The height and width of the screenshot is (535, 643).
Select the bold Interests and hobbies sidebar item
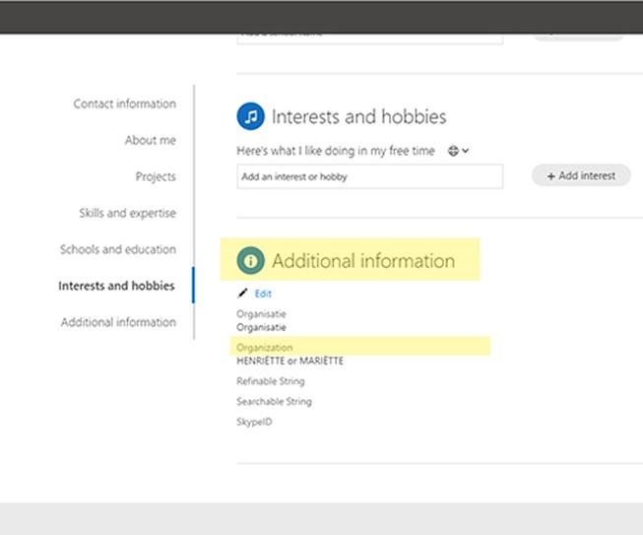[x=116, y=287]
